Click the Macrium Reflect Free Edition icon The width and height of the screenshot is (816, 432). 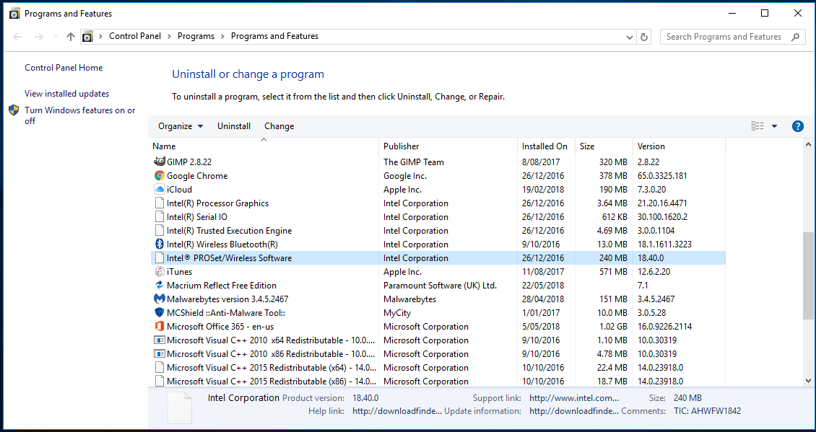point(160,286)
